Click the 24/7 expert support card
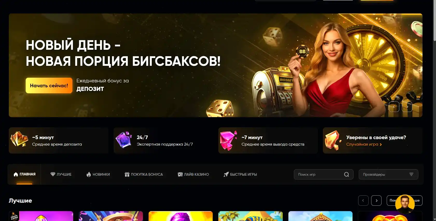 (x=163, y=140)
